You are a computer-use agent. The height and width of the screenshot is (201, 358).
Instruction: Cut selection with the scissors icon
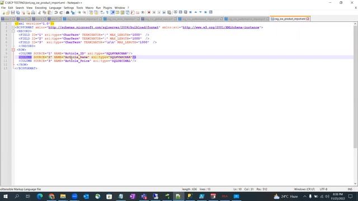point(39,12)
